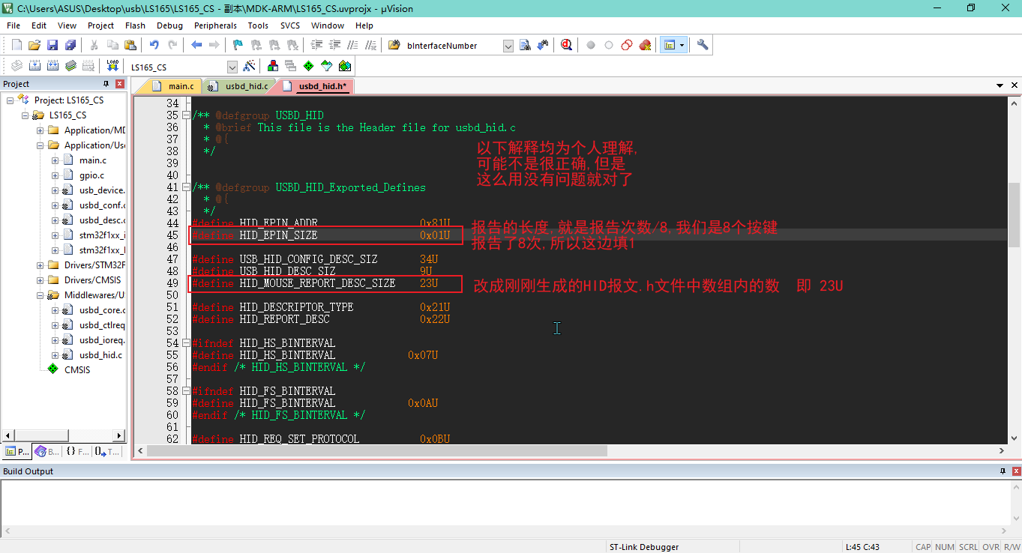Select the CMSIS component in project tree
The image size is (1022, 553).
tap(76, 369)
